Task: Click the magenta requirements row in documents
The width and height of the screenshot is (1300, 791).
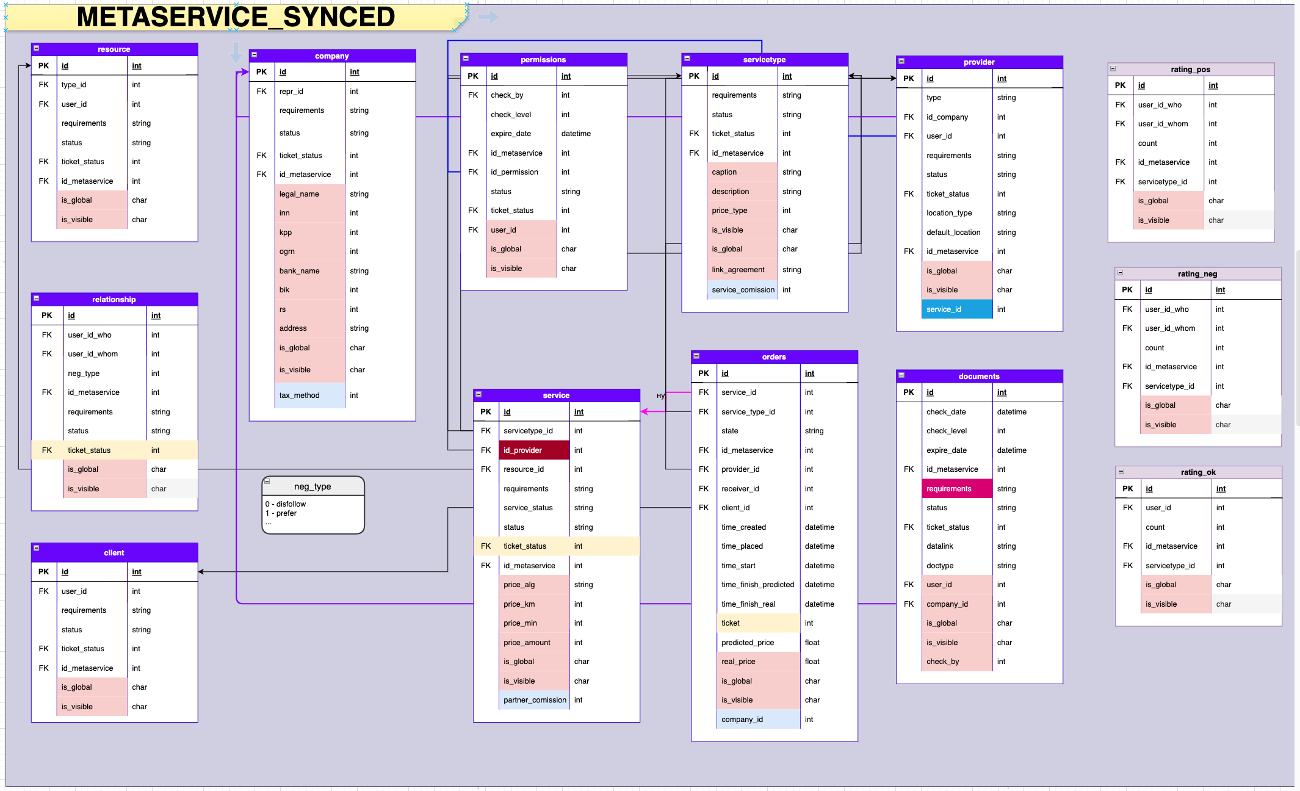Action: point(956,489)
